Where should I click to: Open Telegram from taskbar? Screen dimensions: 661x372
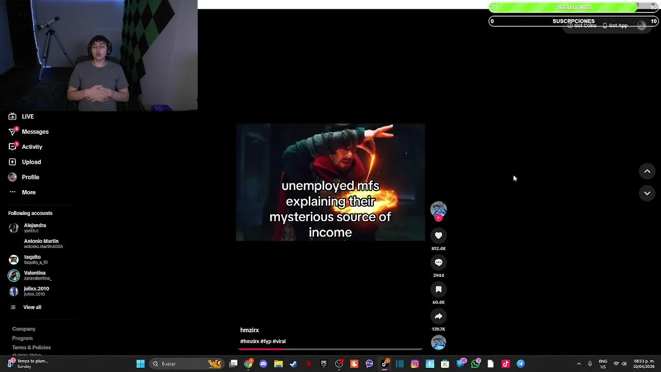(x=521, y=364)
